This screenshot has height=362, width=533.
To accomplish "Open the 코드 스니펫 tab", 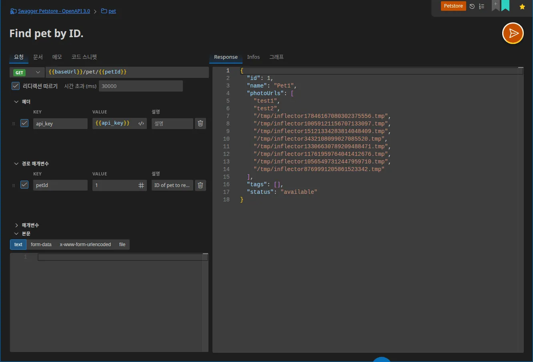I will click(84, 57).
